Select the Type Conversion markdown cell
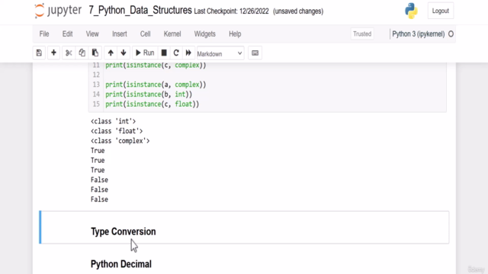The height and width of the screenshot is (274, 488). pos(244,228)
